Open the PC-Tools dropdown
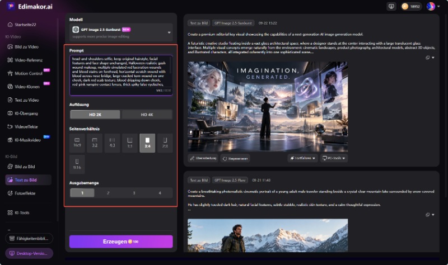The width and height of the screenshot is (448, 265). (x=334, y=158)
